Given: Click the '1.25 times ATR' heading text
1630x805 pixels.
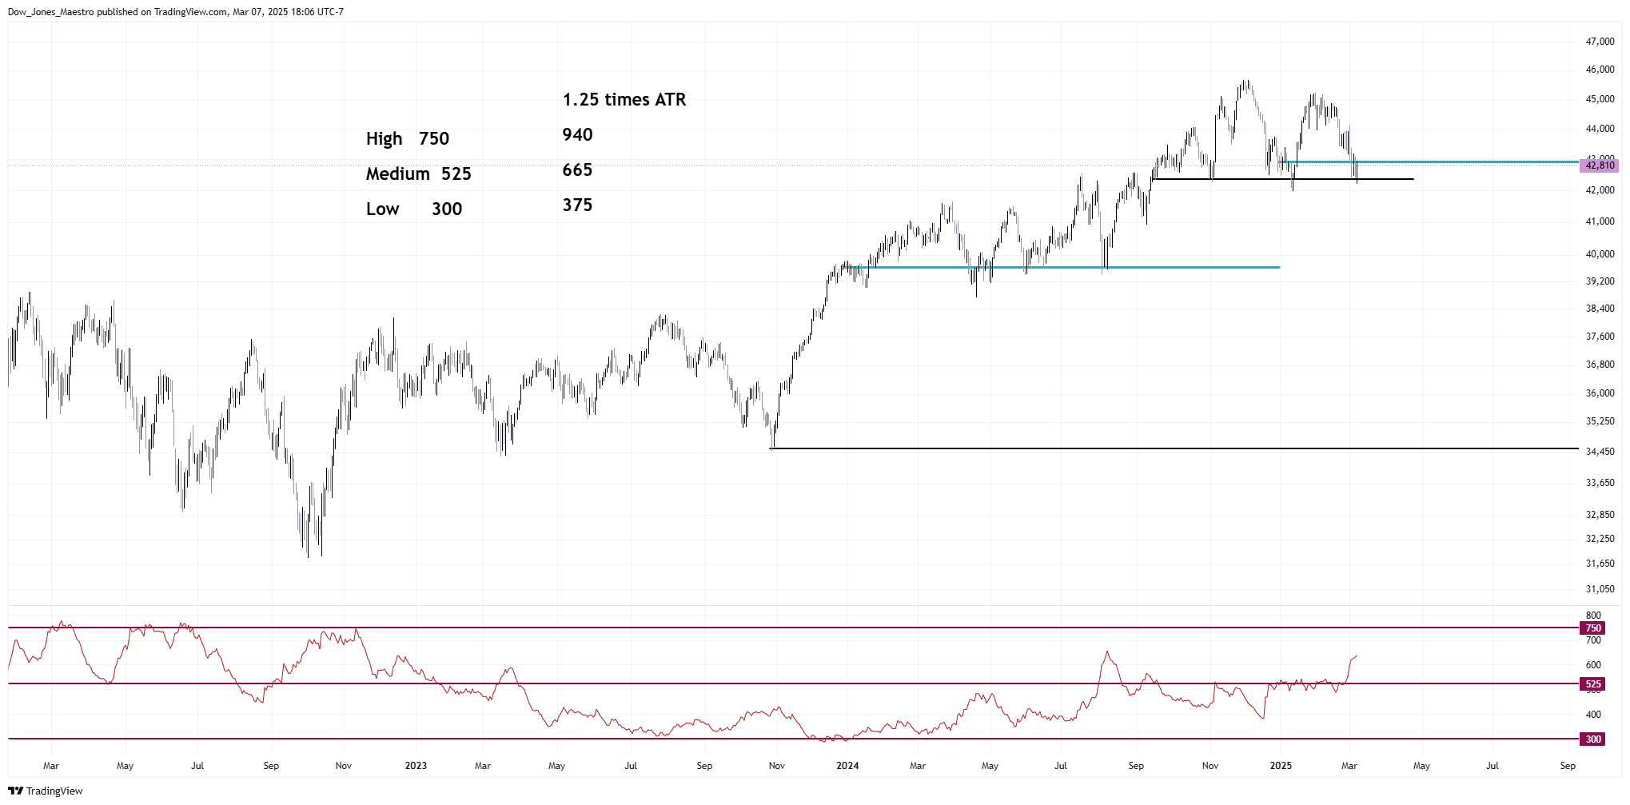Looking at the screenshot, I should tap(624, 100).
